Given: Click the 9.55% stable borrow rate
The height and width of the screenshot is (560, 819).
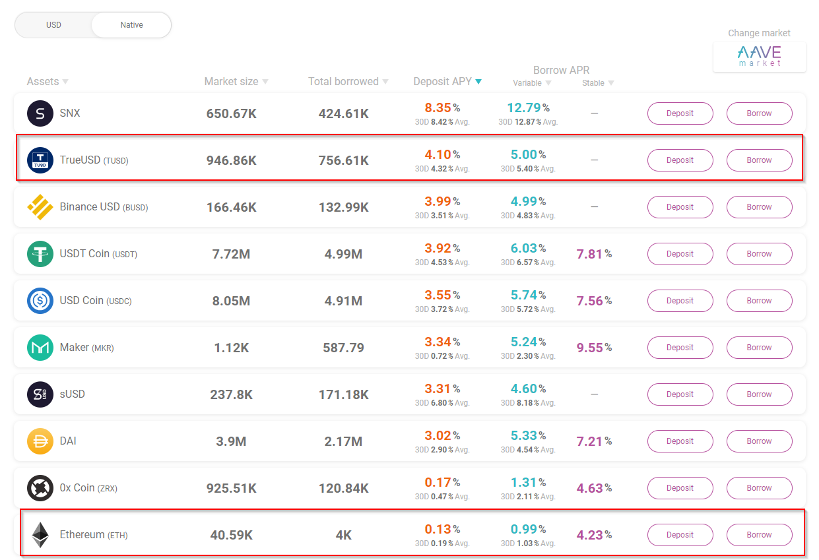Looking at the screenshot, I should coord(594,348).
